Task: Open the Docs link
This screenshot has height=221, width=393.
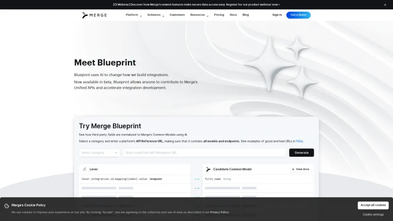Action: point(233,15)
